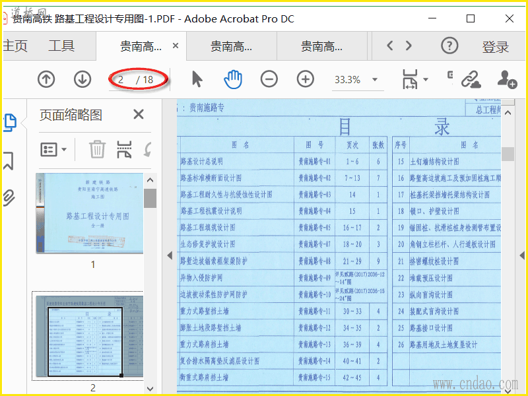This screenshot has height=396, width=528.
Task: Click the 路基工程抗震设计说明 row text
Action: [x=211, y=211]
